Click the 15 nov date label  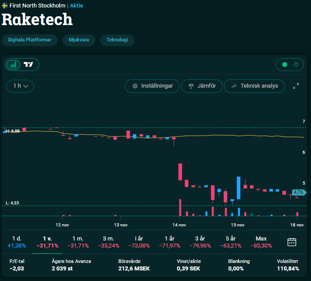click(x=238, y=225)
